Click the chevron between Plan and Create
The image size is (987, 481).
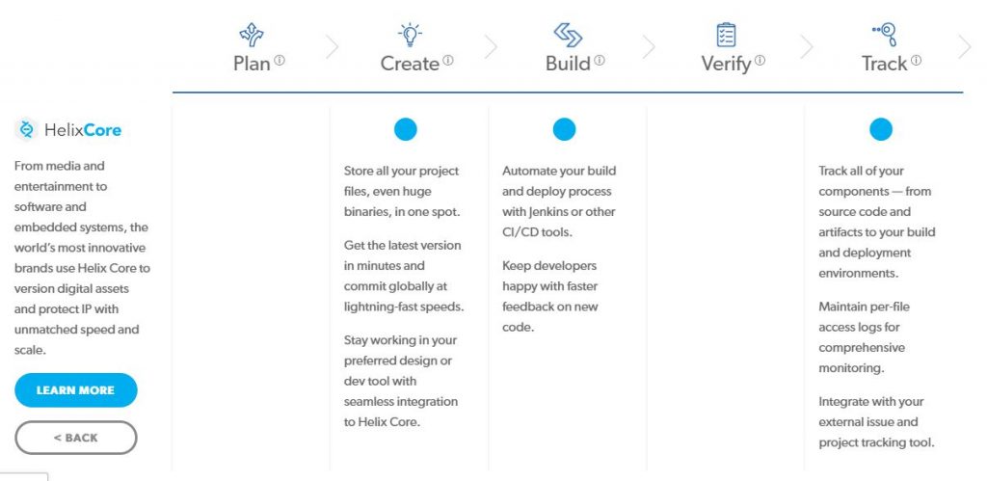pyautogui.click(x=332, y=46)
